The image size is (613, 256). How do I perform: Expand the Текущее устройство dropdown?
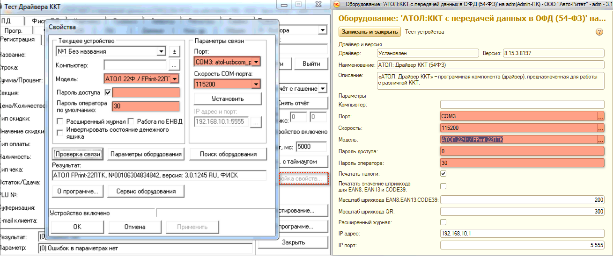(162, 51)
